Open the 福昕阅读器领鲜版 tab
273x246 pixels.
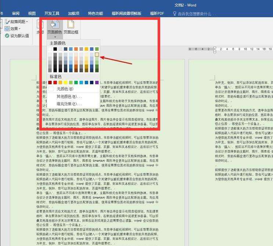(126, 13)
